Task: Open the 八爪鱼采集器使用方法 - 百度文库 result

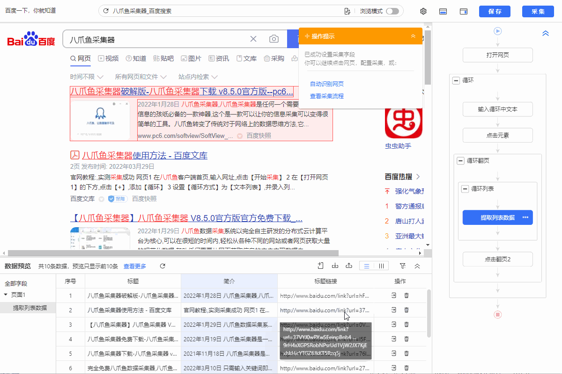Action: [145, 155]
